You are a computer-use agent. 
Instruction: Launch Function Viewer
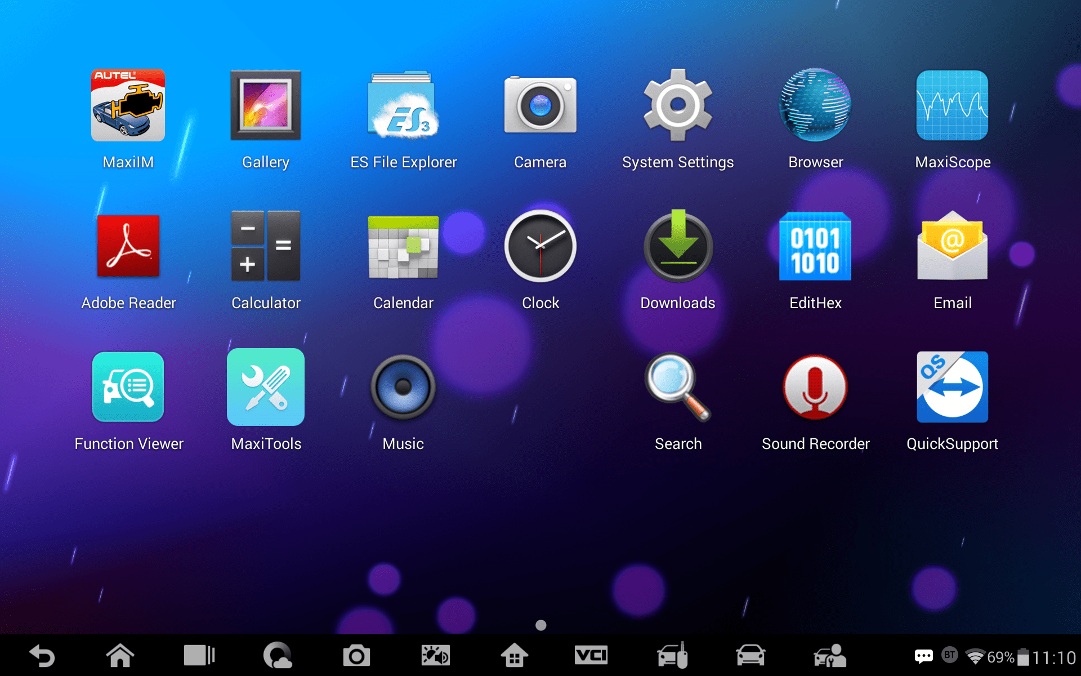(128, 387)
